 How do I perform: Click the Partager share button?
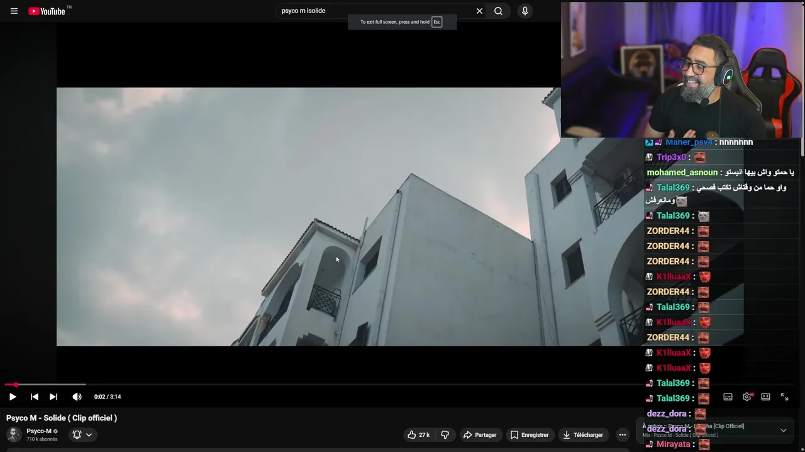[x=480, y=434]
